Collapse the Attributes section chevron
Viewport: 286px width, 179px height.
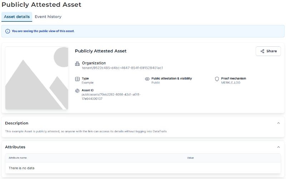point(278,147)
